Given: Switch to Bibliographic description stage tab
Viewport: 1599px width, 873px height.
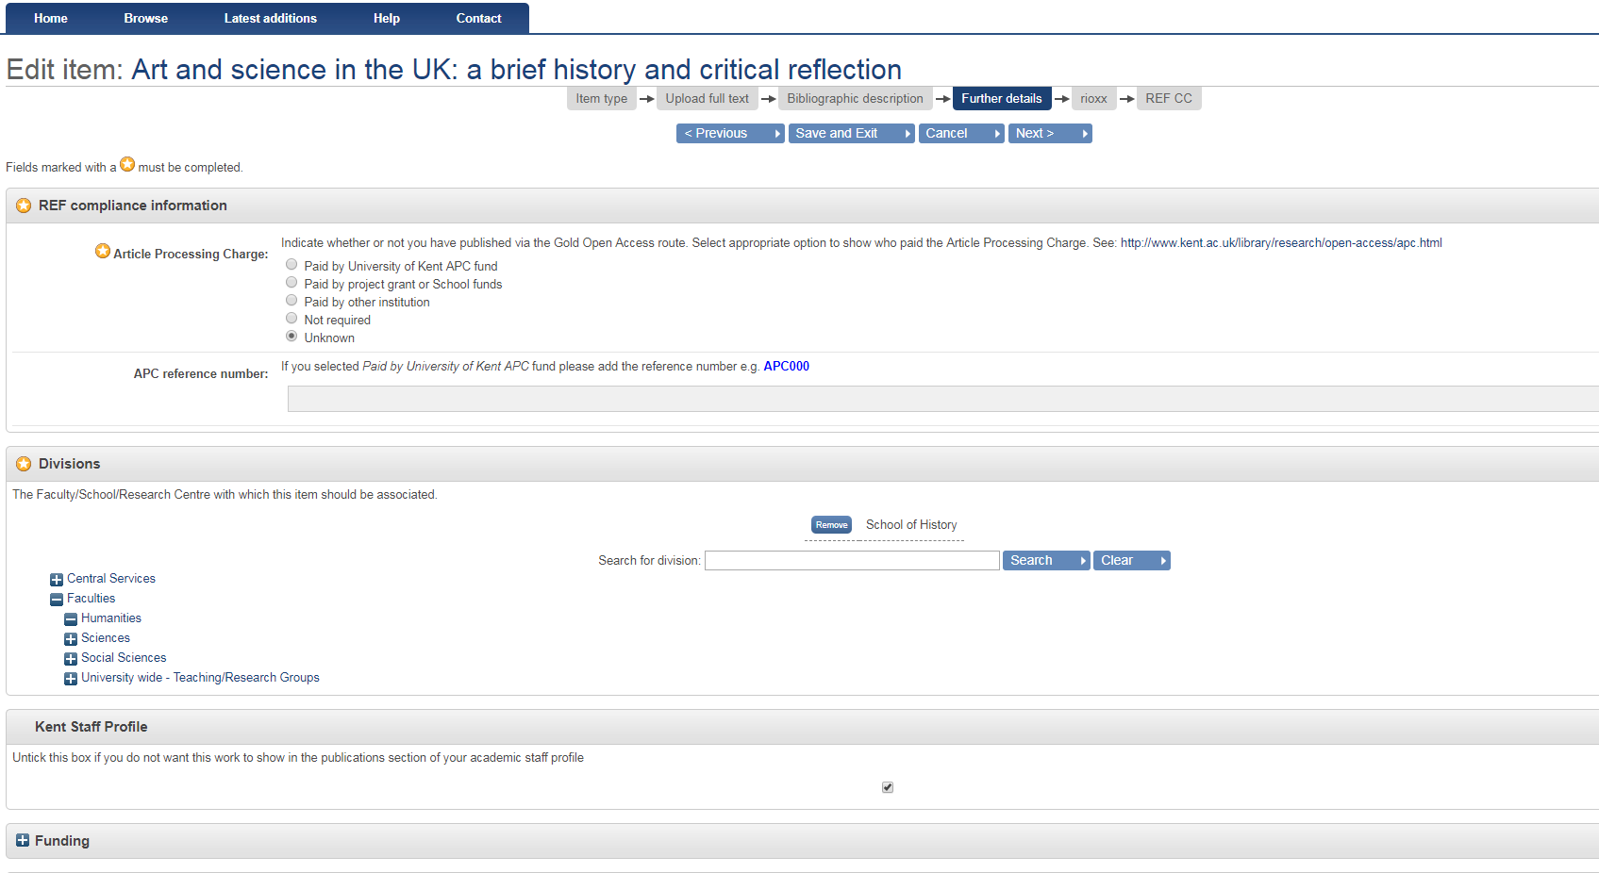Looking at the screenshot, I should pos(855,99).
